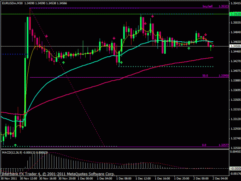The height and width of the screenshot is (181, 241).
Task: Click the 30 Nov 20:00 time label
Action: [x=67, y=178]
